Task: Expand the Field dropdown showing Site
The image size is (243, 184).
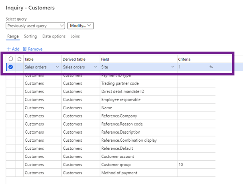Action: tap(173, 67)
